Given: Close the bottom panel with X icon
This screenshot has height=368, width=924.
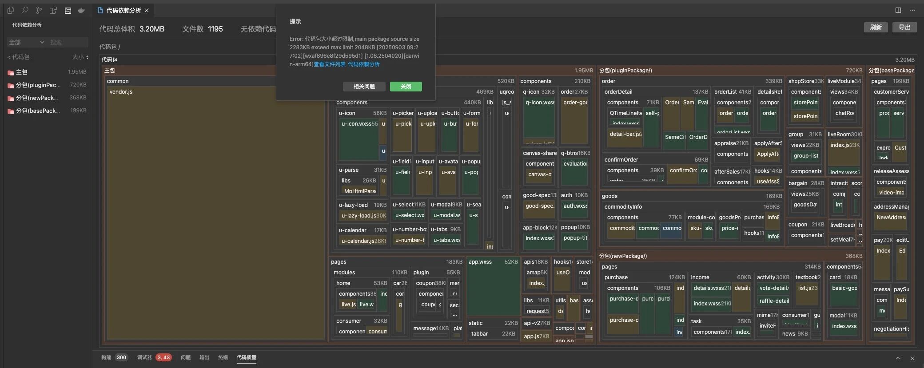Looking at the screenshot, I should [x=912, y=358].
